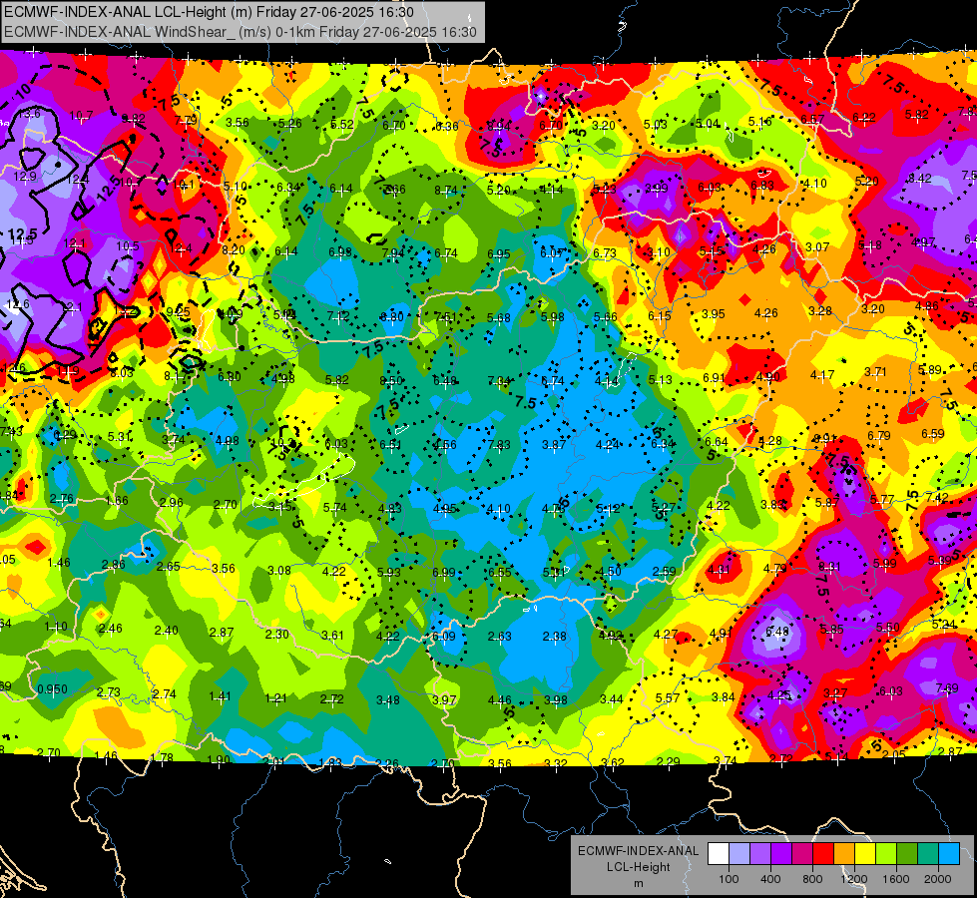
Task: Select the white legend color swatch
Action: click(x=718, y=854)
